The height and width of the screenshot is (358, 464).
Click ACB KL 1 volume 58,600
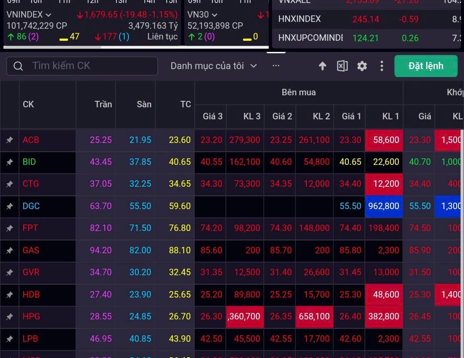coord(384,140)
